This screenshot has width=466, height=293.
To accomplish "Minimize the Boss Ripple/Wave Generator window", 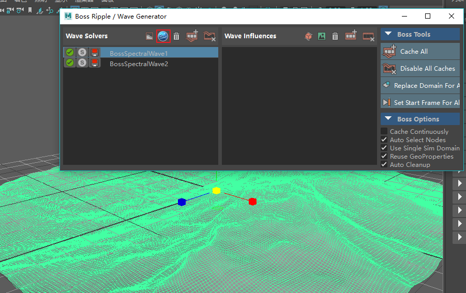I will [x=404, y=16].
